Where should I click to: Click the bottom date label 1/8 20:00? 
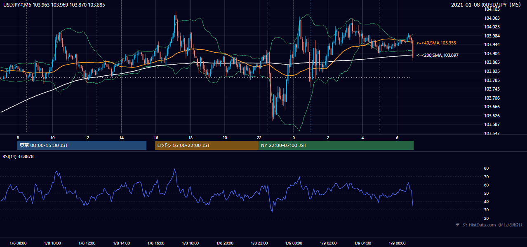(x=225, y=243)
